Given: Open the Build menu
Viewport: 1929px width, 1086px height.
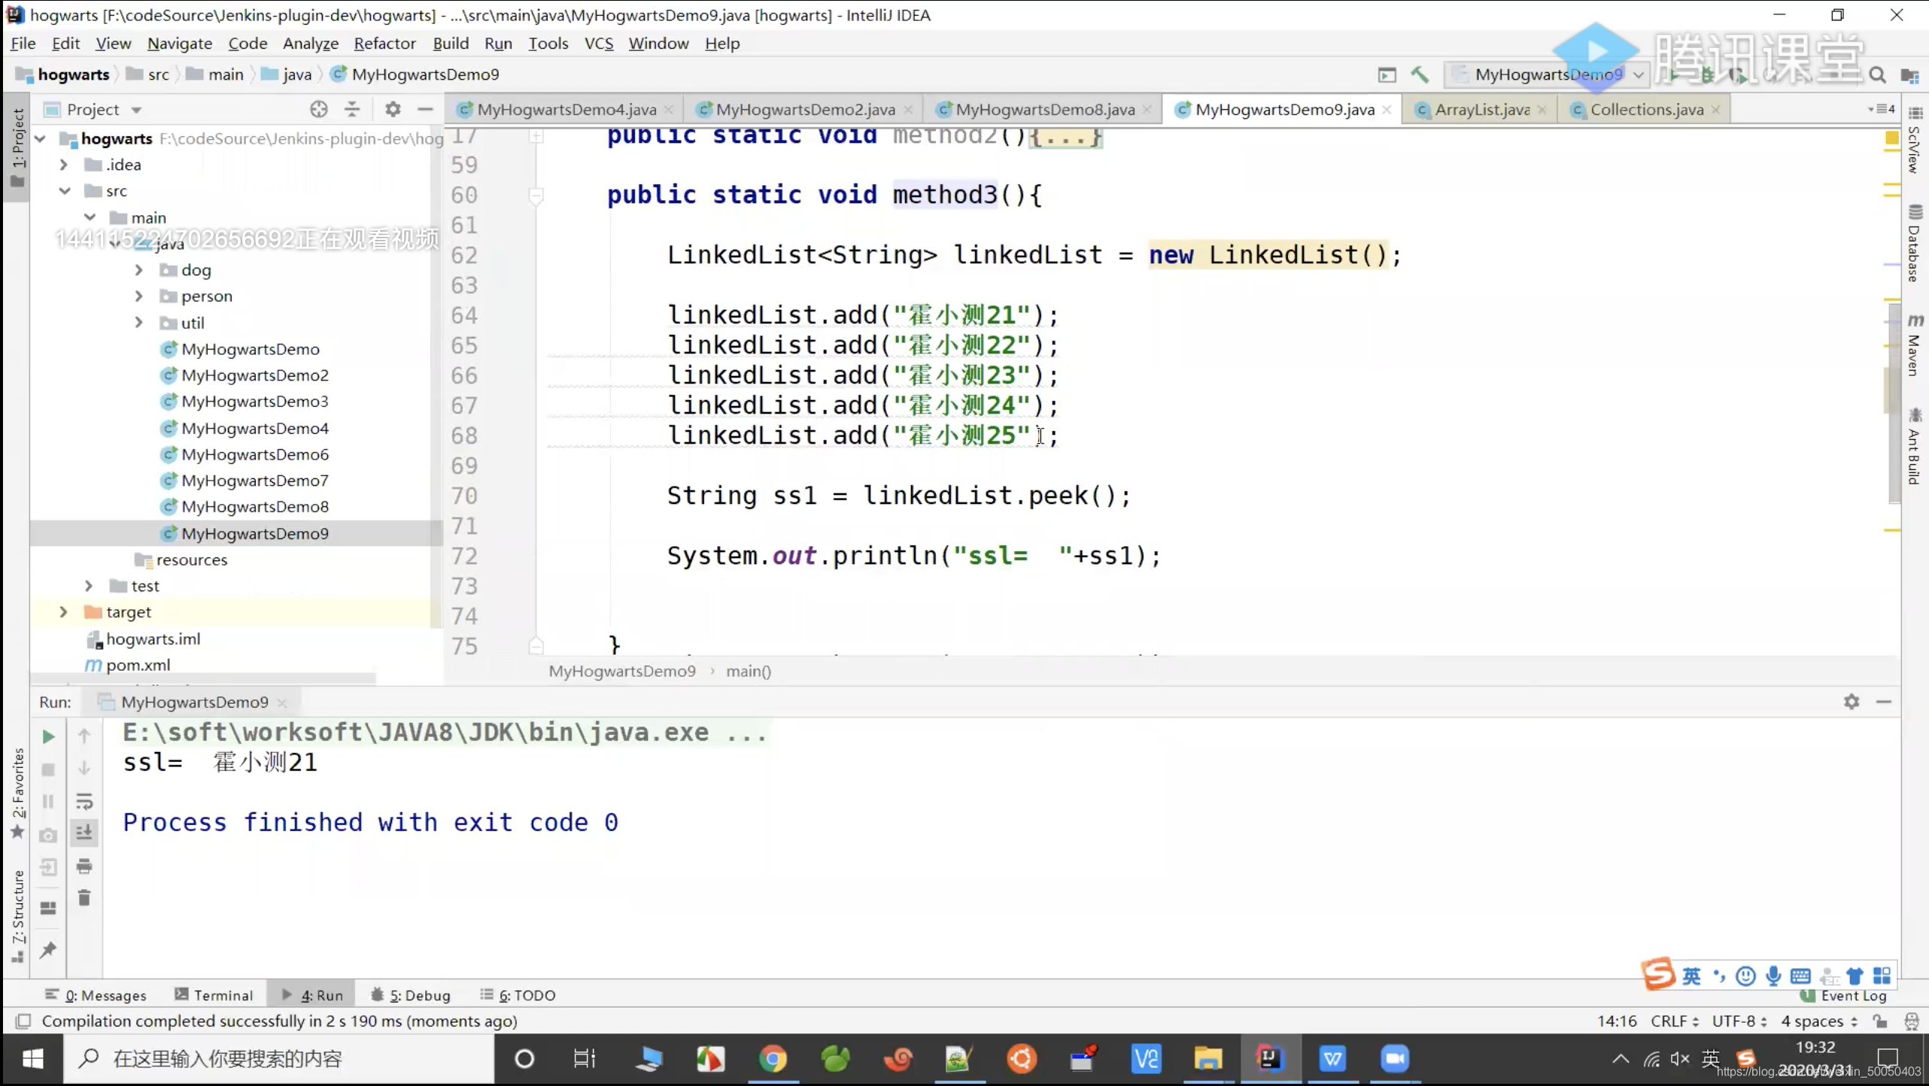Looking at the screenshot, I should (451, 44).
